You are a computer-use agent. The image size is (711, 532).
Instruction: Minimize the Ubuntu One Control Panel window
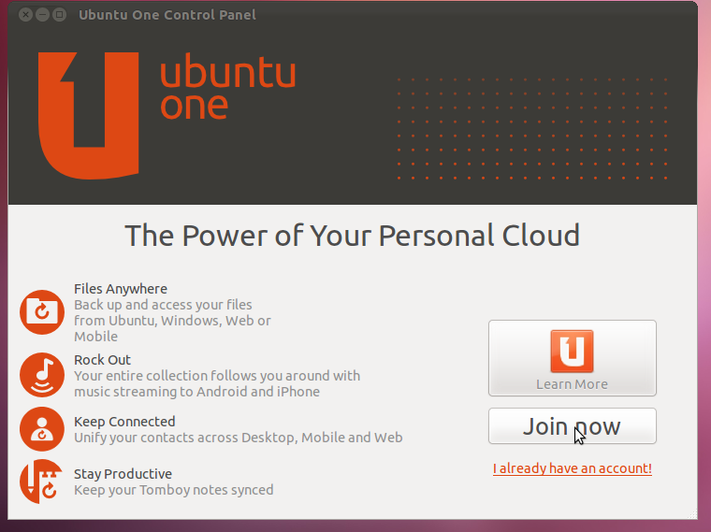[43, 15]
